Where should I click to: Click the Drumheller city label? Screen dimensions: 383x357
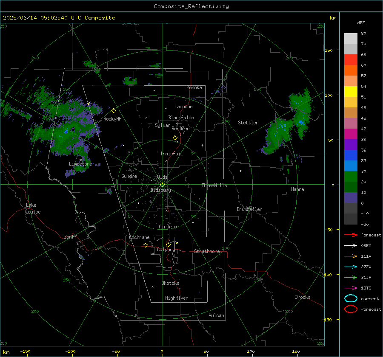(x=249, y=209)
